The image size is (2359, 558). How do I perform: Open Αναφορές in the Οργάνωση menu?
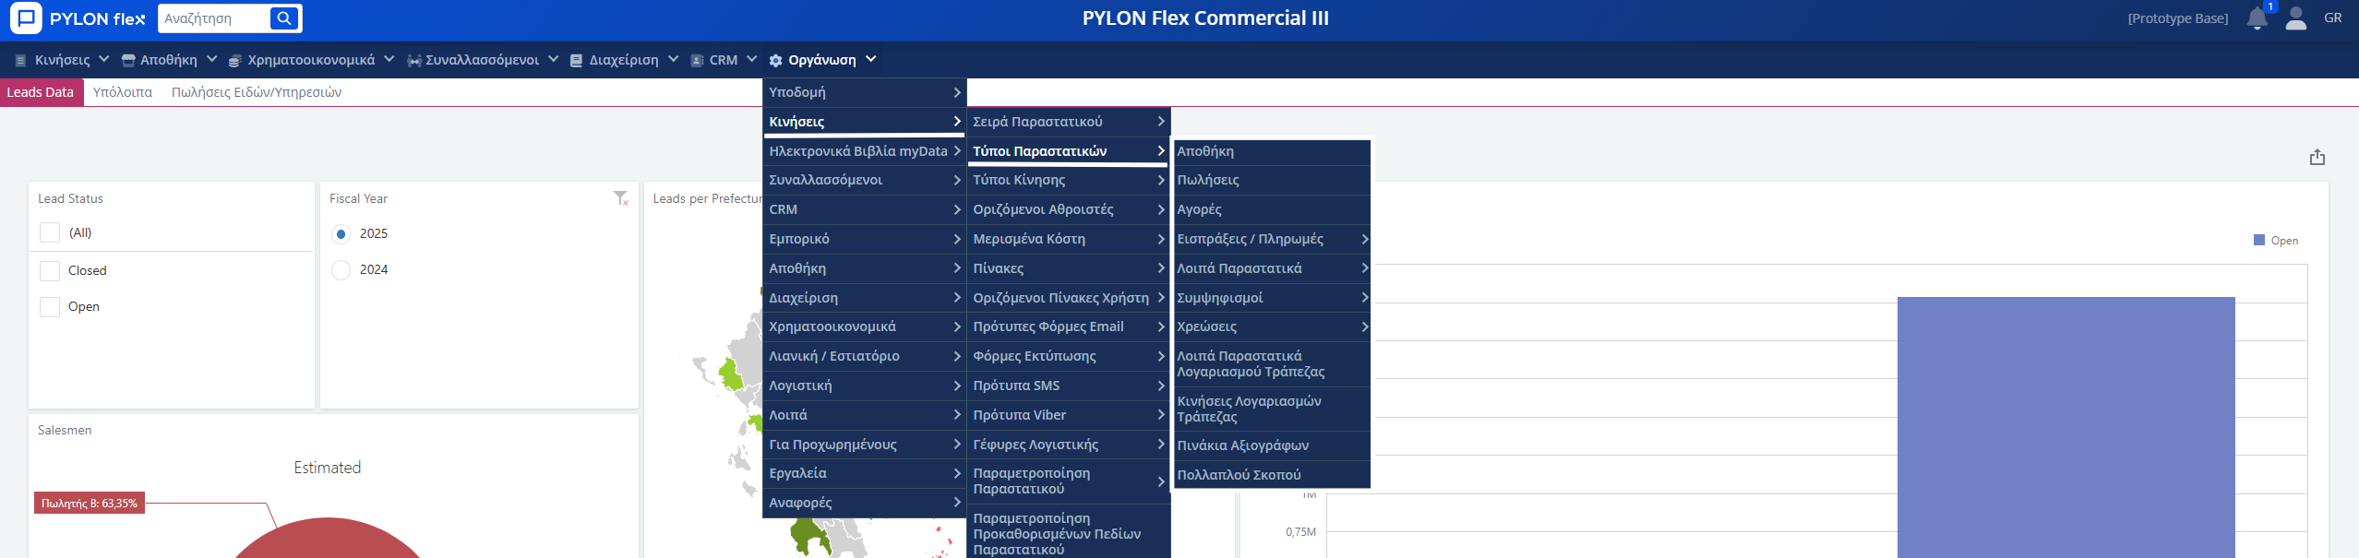pos(864,503)
